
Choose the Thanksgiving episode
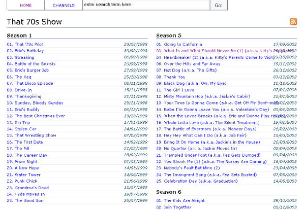(24, 96)
